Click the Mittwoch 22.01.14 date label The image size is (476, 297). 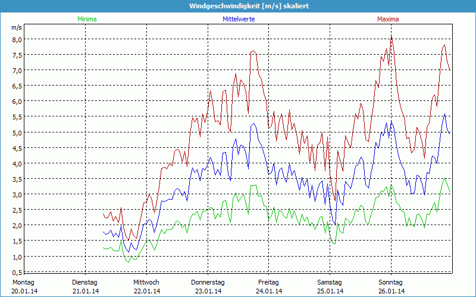pos(146,286)
